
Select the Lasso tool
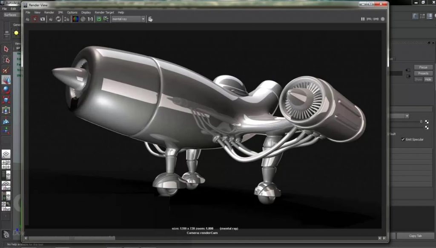pyautogui.click(x=6, y=60)
